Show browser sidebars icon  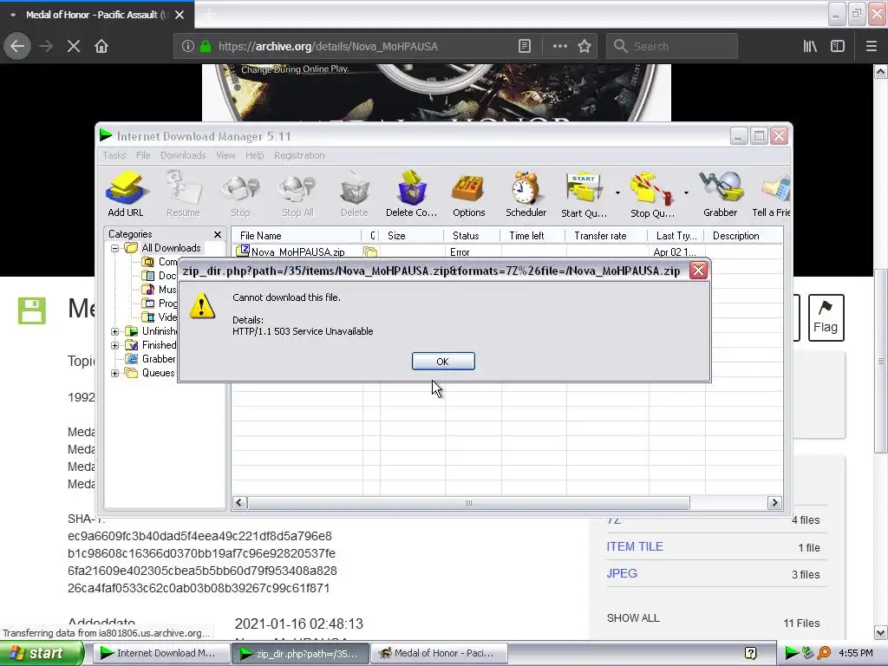pyautogui.click(x=838, y=47)
